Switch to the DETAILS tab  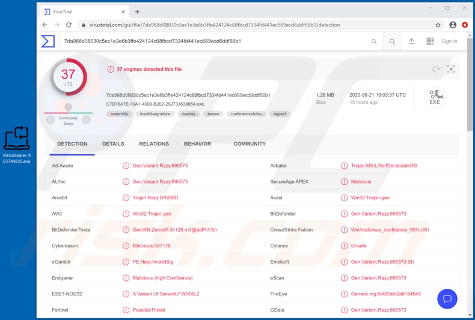113,144
